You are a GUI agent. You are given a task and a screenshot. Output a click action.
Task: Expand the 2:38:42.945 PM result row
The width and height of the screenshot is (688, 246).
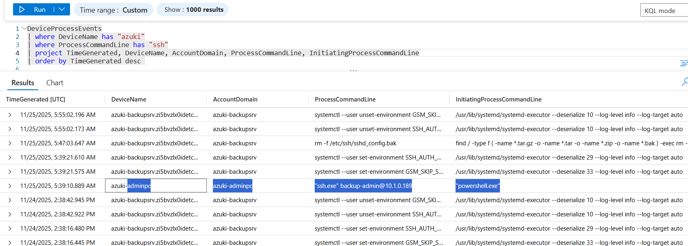tap(10, 200)
